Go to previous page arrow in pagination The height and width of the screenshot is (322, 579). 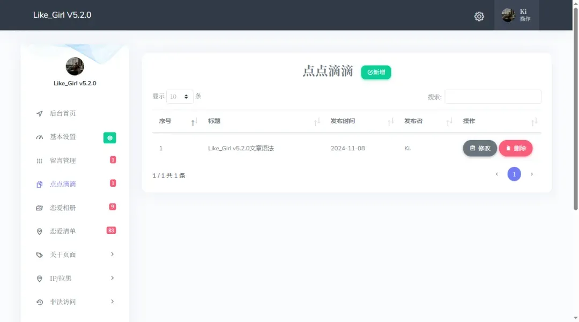point(496,174)
